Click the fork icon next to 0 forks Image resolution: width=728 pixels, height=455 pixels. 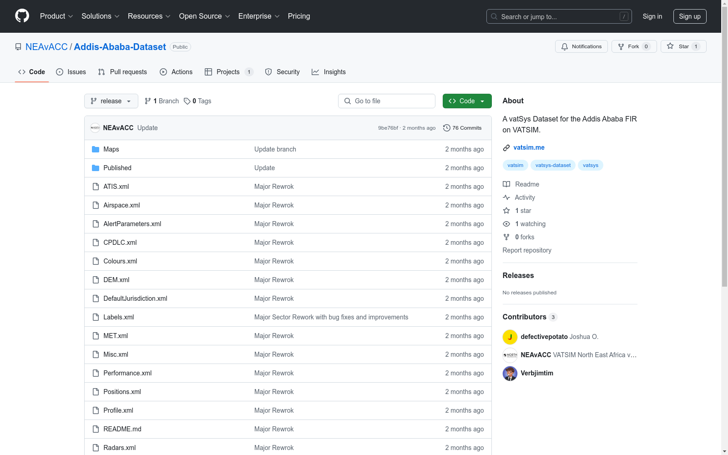coord(506,237)
